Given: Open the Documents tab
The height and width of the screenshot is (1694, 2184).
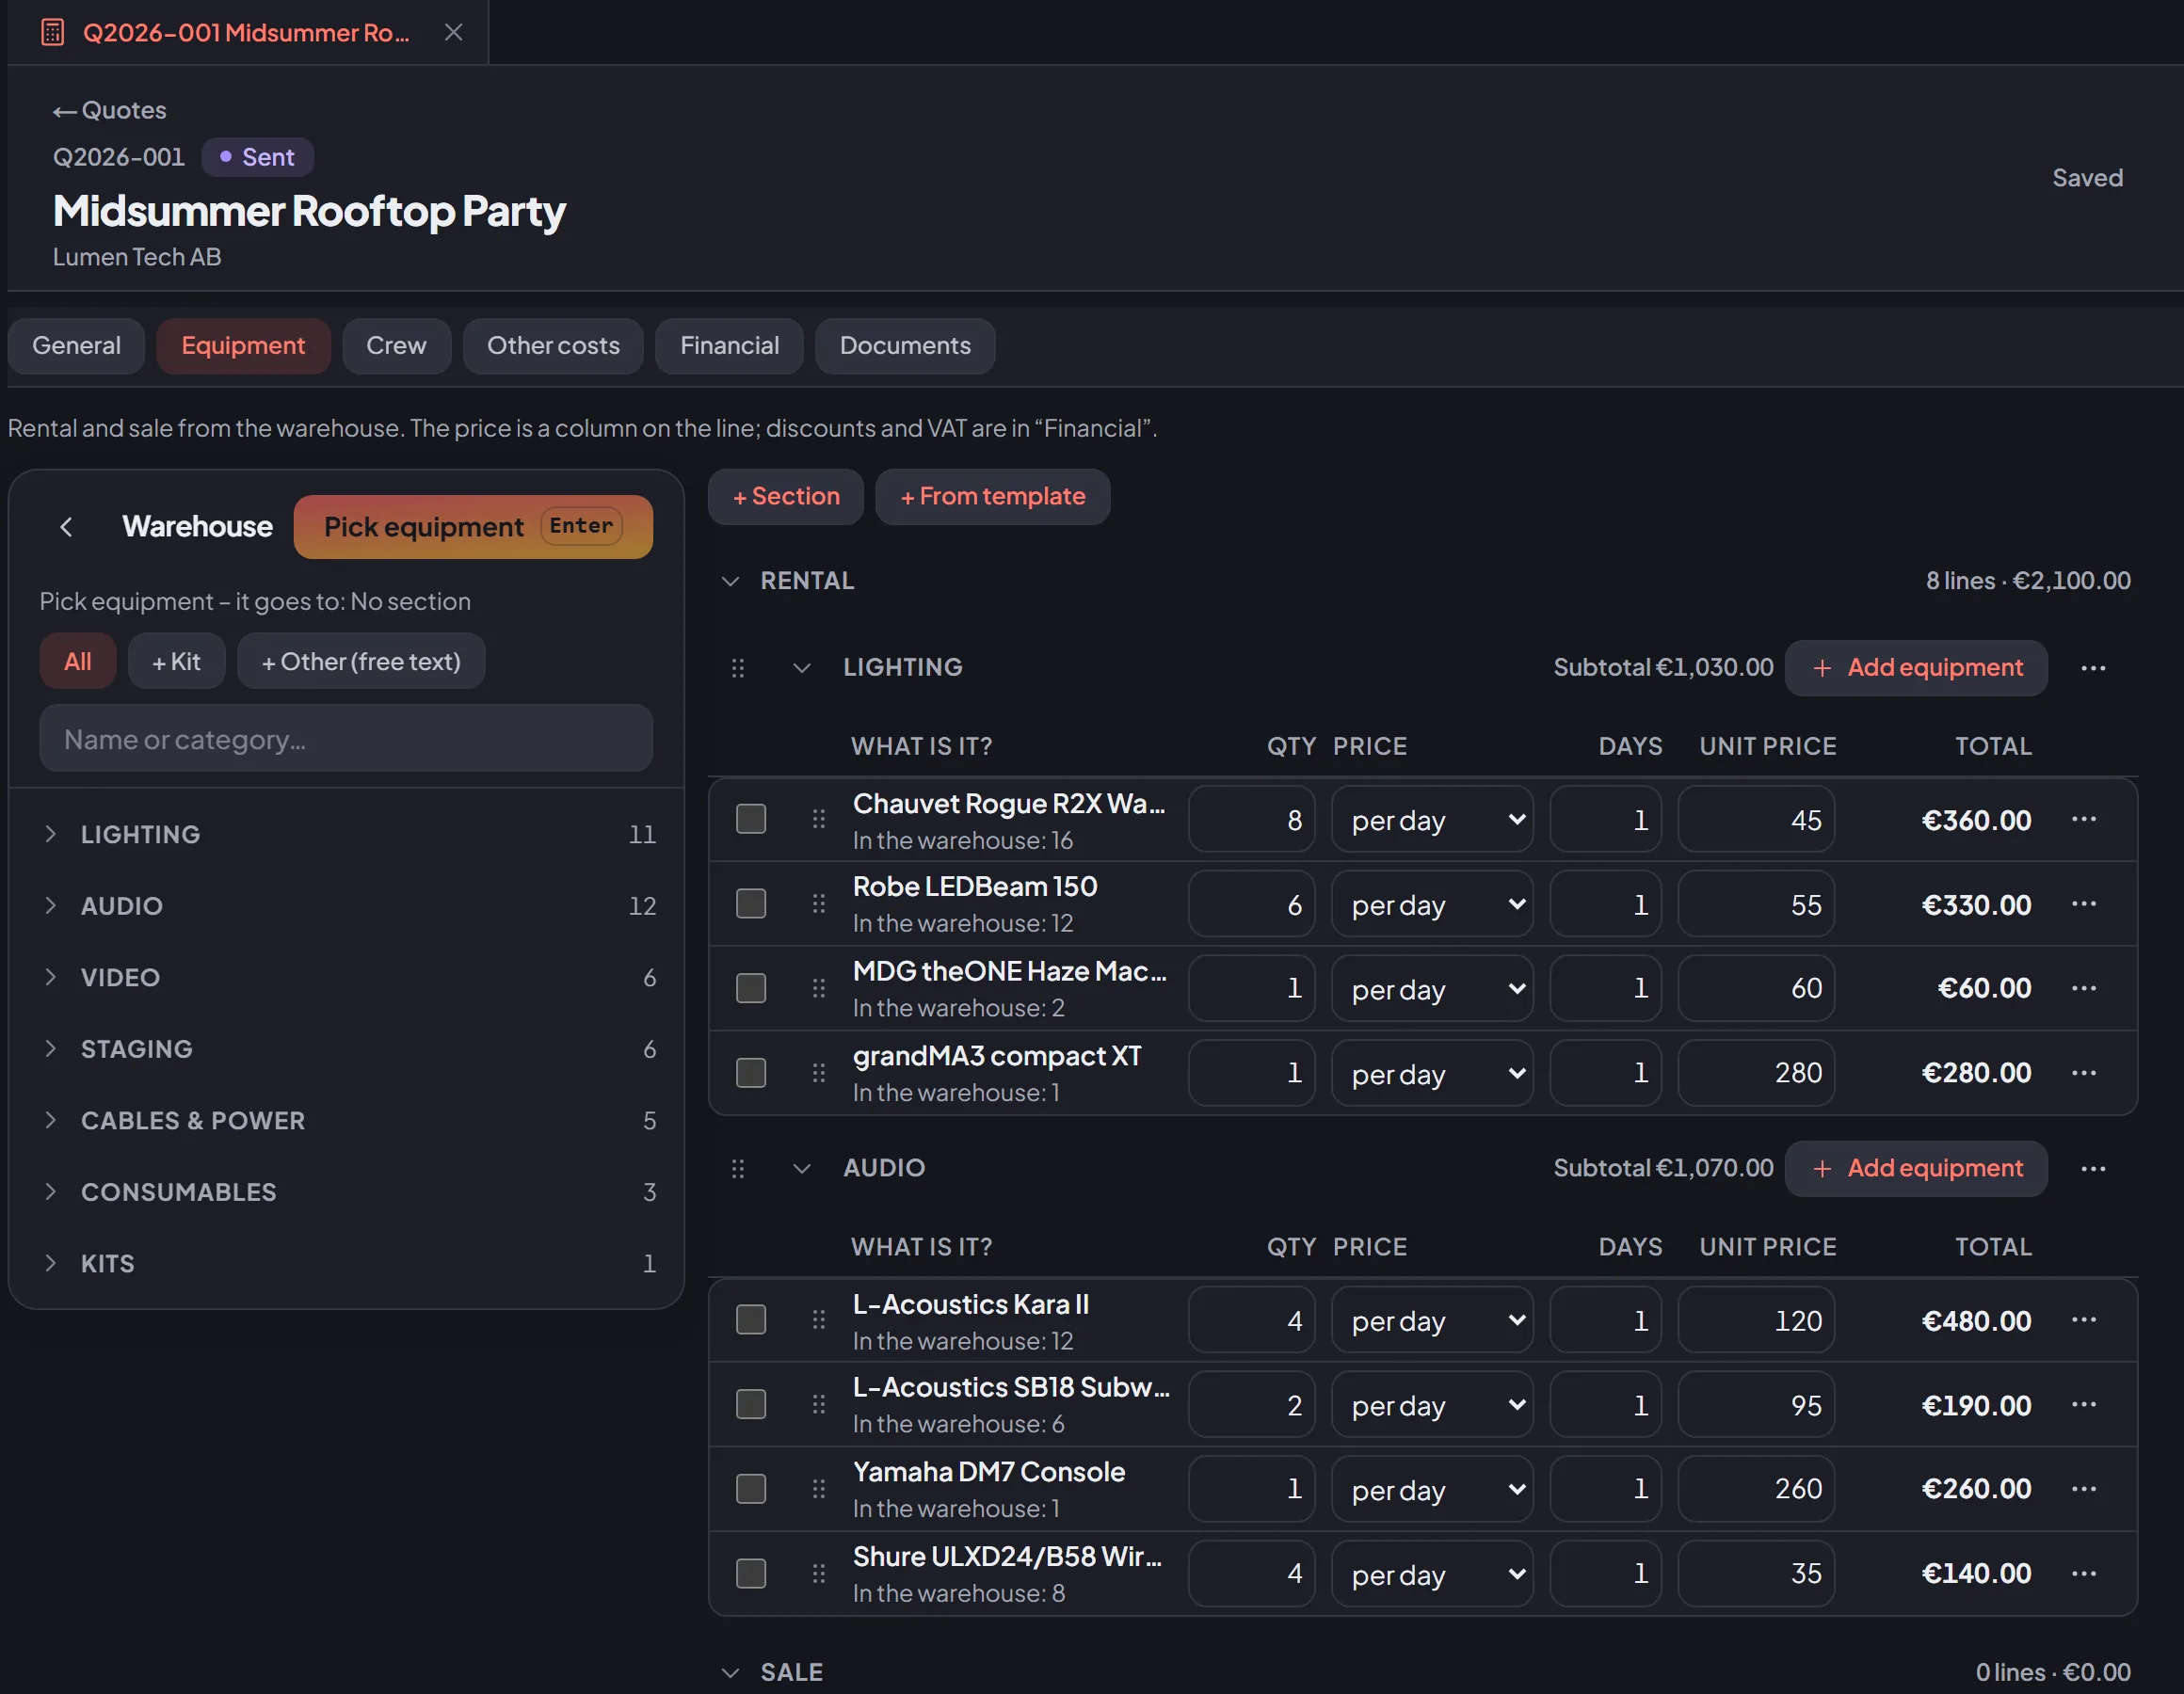Looking at the screenshot, I should pos(905,346).
